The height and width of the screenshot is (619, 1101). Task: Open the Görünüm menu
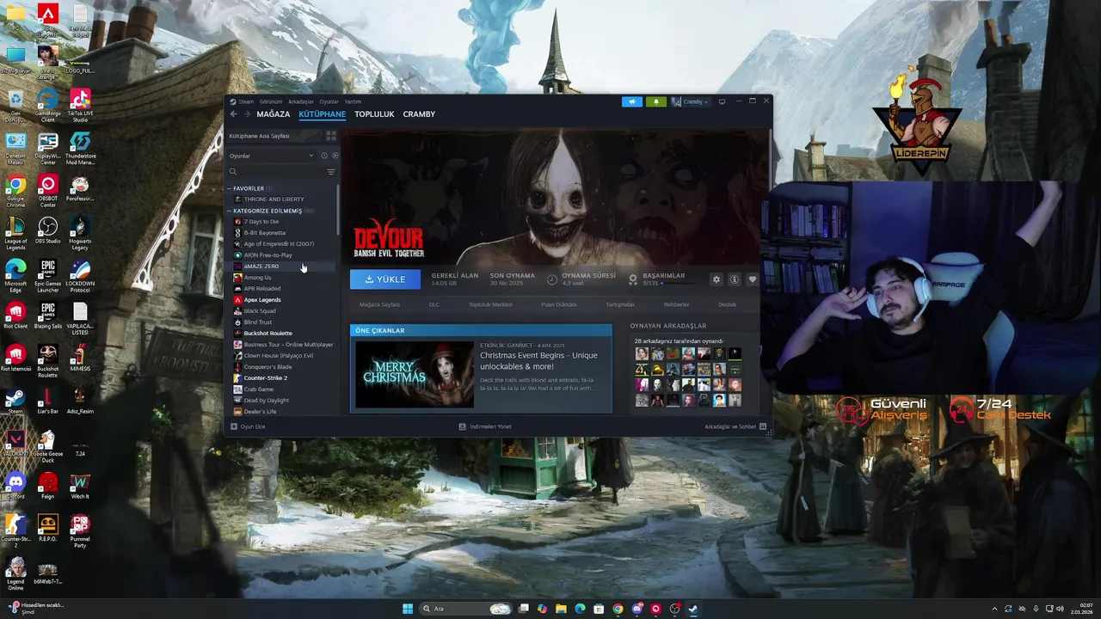pos(271,101)
